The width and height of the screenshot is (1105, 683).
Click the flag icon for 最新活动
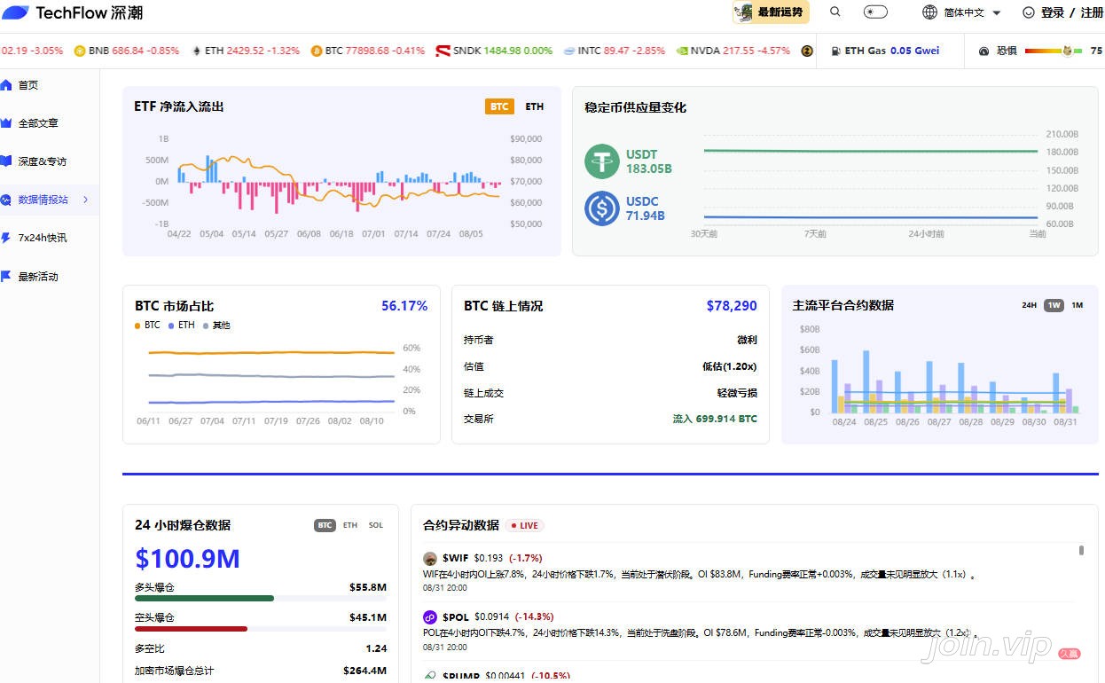[x=6, y=277]
